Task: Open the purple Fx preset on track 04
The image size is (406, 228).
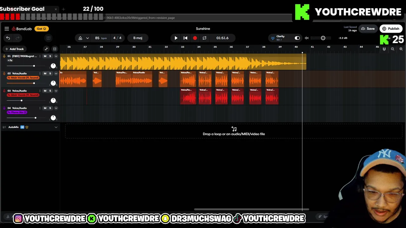Action: pyautogui.click(x=17, y=112)
